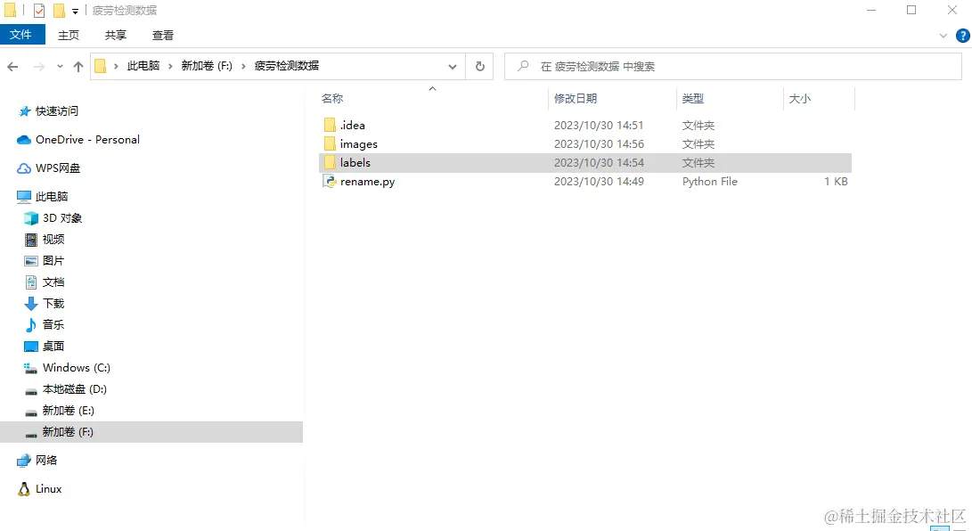Expand the chevron after 新加卷 (F:) in breadcrumb
972x531 pixels.
243,66
